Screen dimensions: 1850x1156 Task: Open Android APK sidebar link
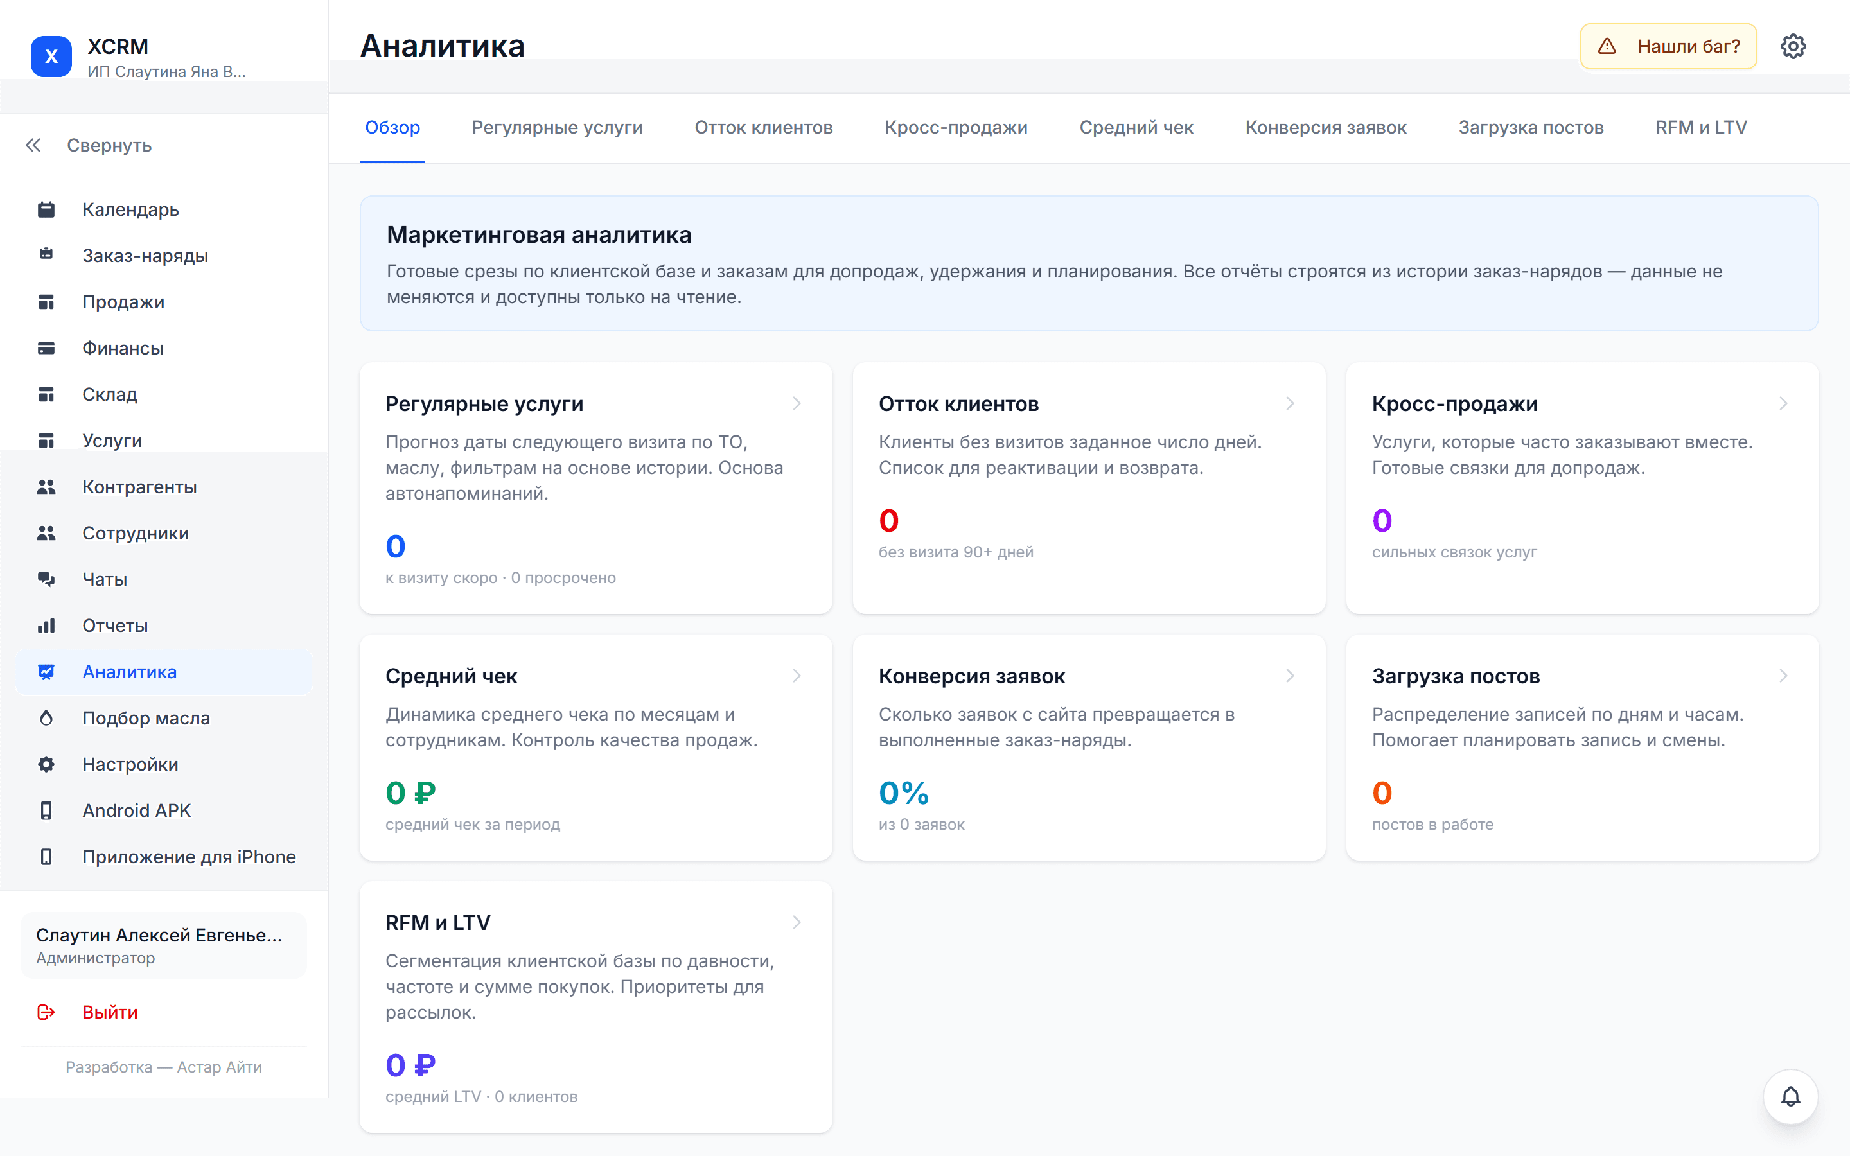pyautogui.click(x=164, y=810)
